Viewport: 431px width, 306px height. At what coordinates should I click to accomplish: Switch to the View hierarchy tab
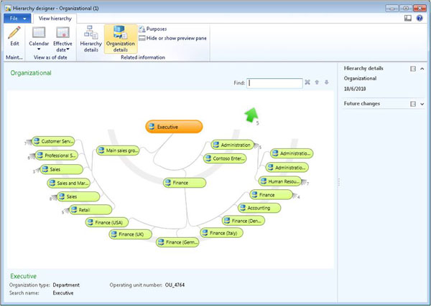[x=55, y=17]
